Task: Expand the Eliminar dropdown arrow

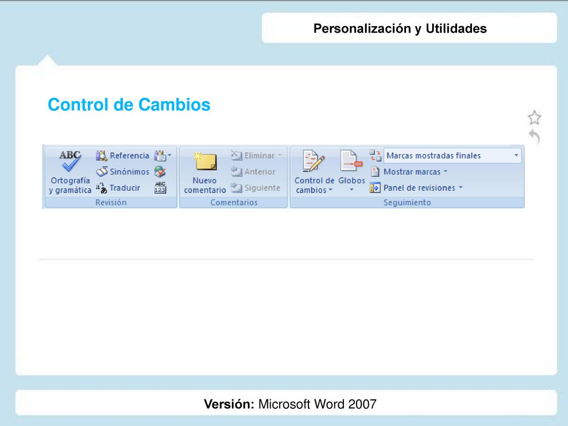Action: point(280,155)
